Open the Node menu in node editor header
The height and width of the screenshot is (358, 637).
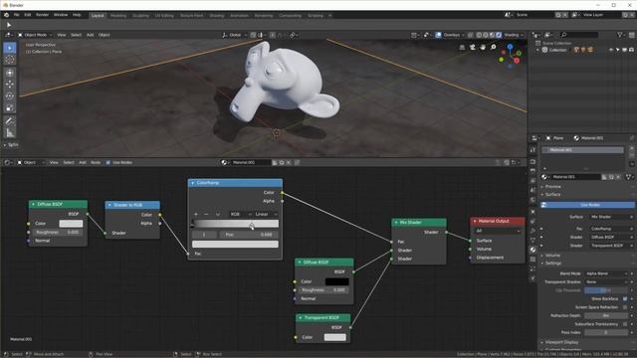(96, 162)
